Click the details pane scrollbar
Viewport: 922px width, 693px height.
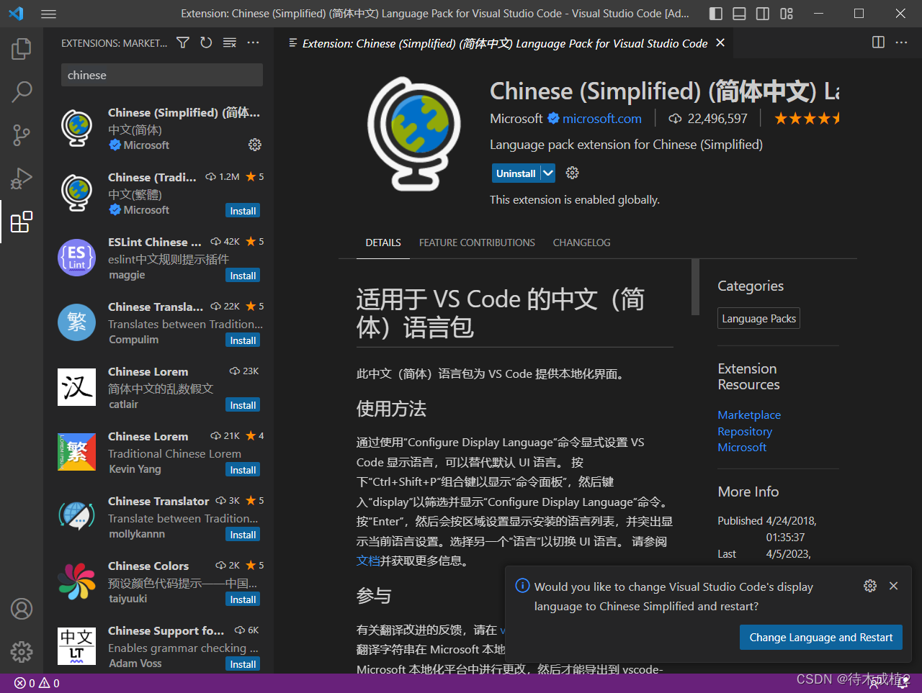click(695, 286)
